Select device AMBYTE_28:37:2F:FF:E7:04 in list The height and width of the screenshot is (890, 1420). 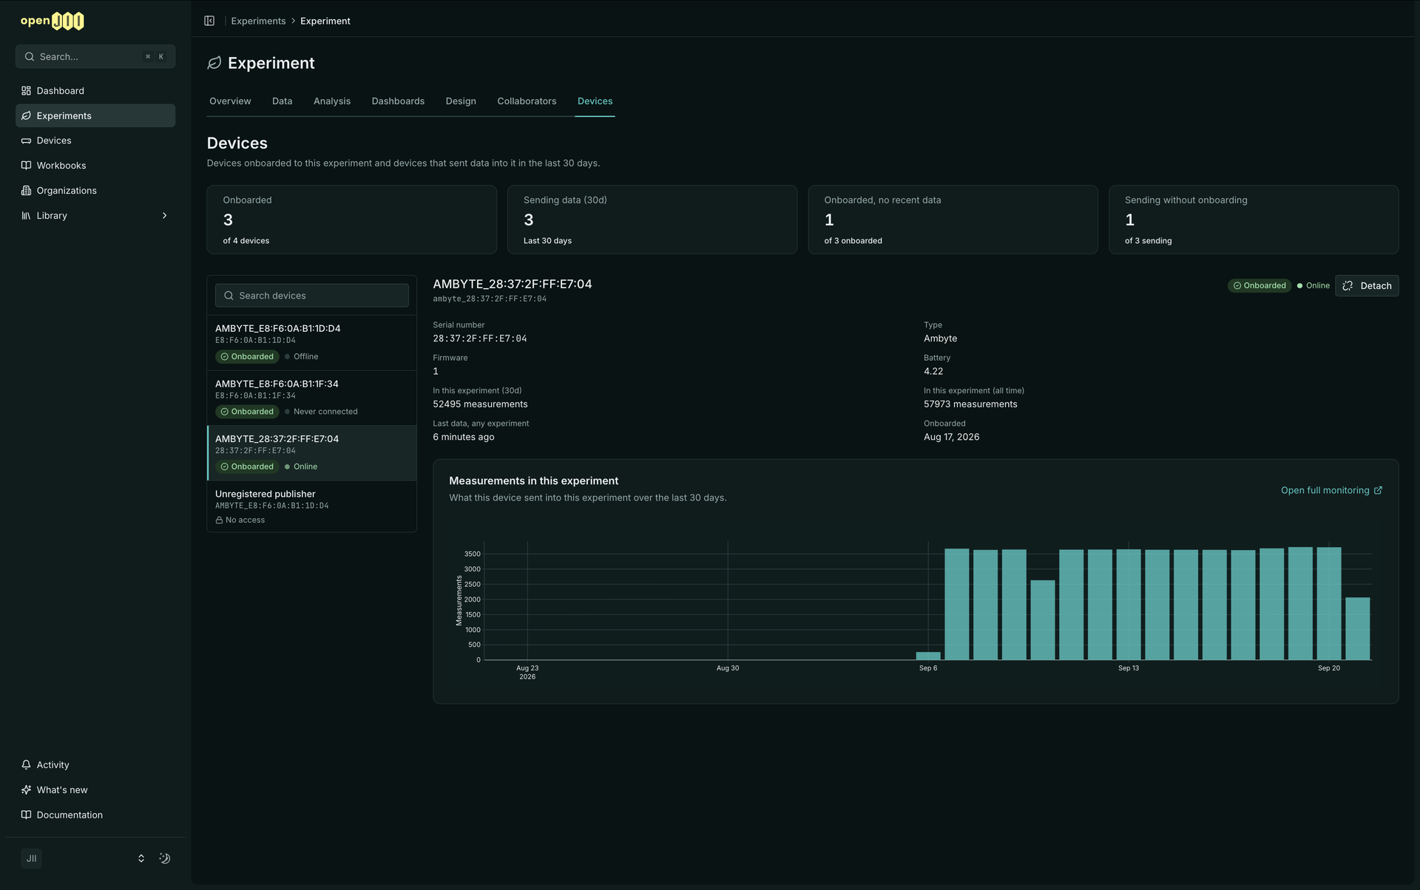click(x=311, y=453)
